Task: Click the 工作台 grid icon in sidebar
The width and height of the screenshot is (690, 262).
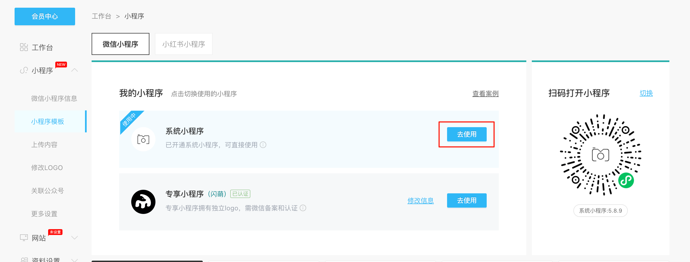Action: (x=24, y=47)
